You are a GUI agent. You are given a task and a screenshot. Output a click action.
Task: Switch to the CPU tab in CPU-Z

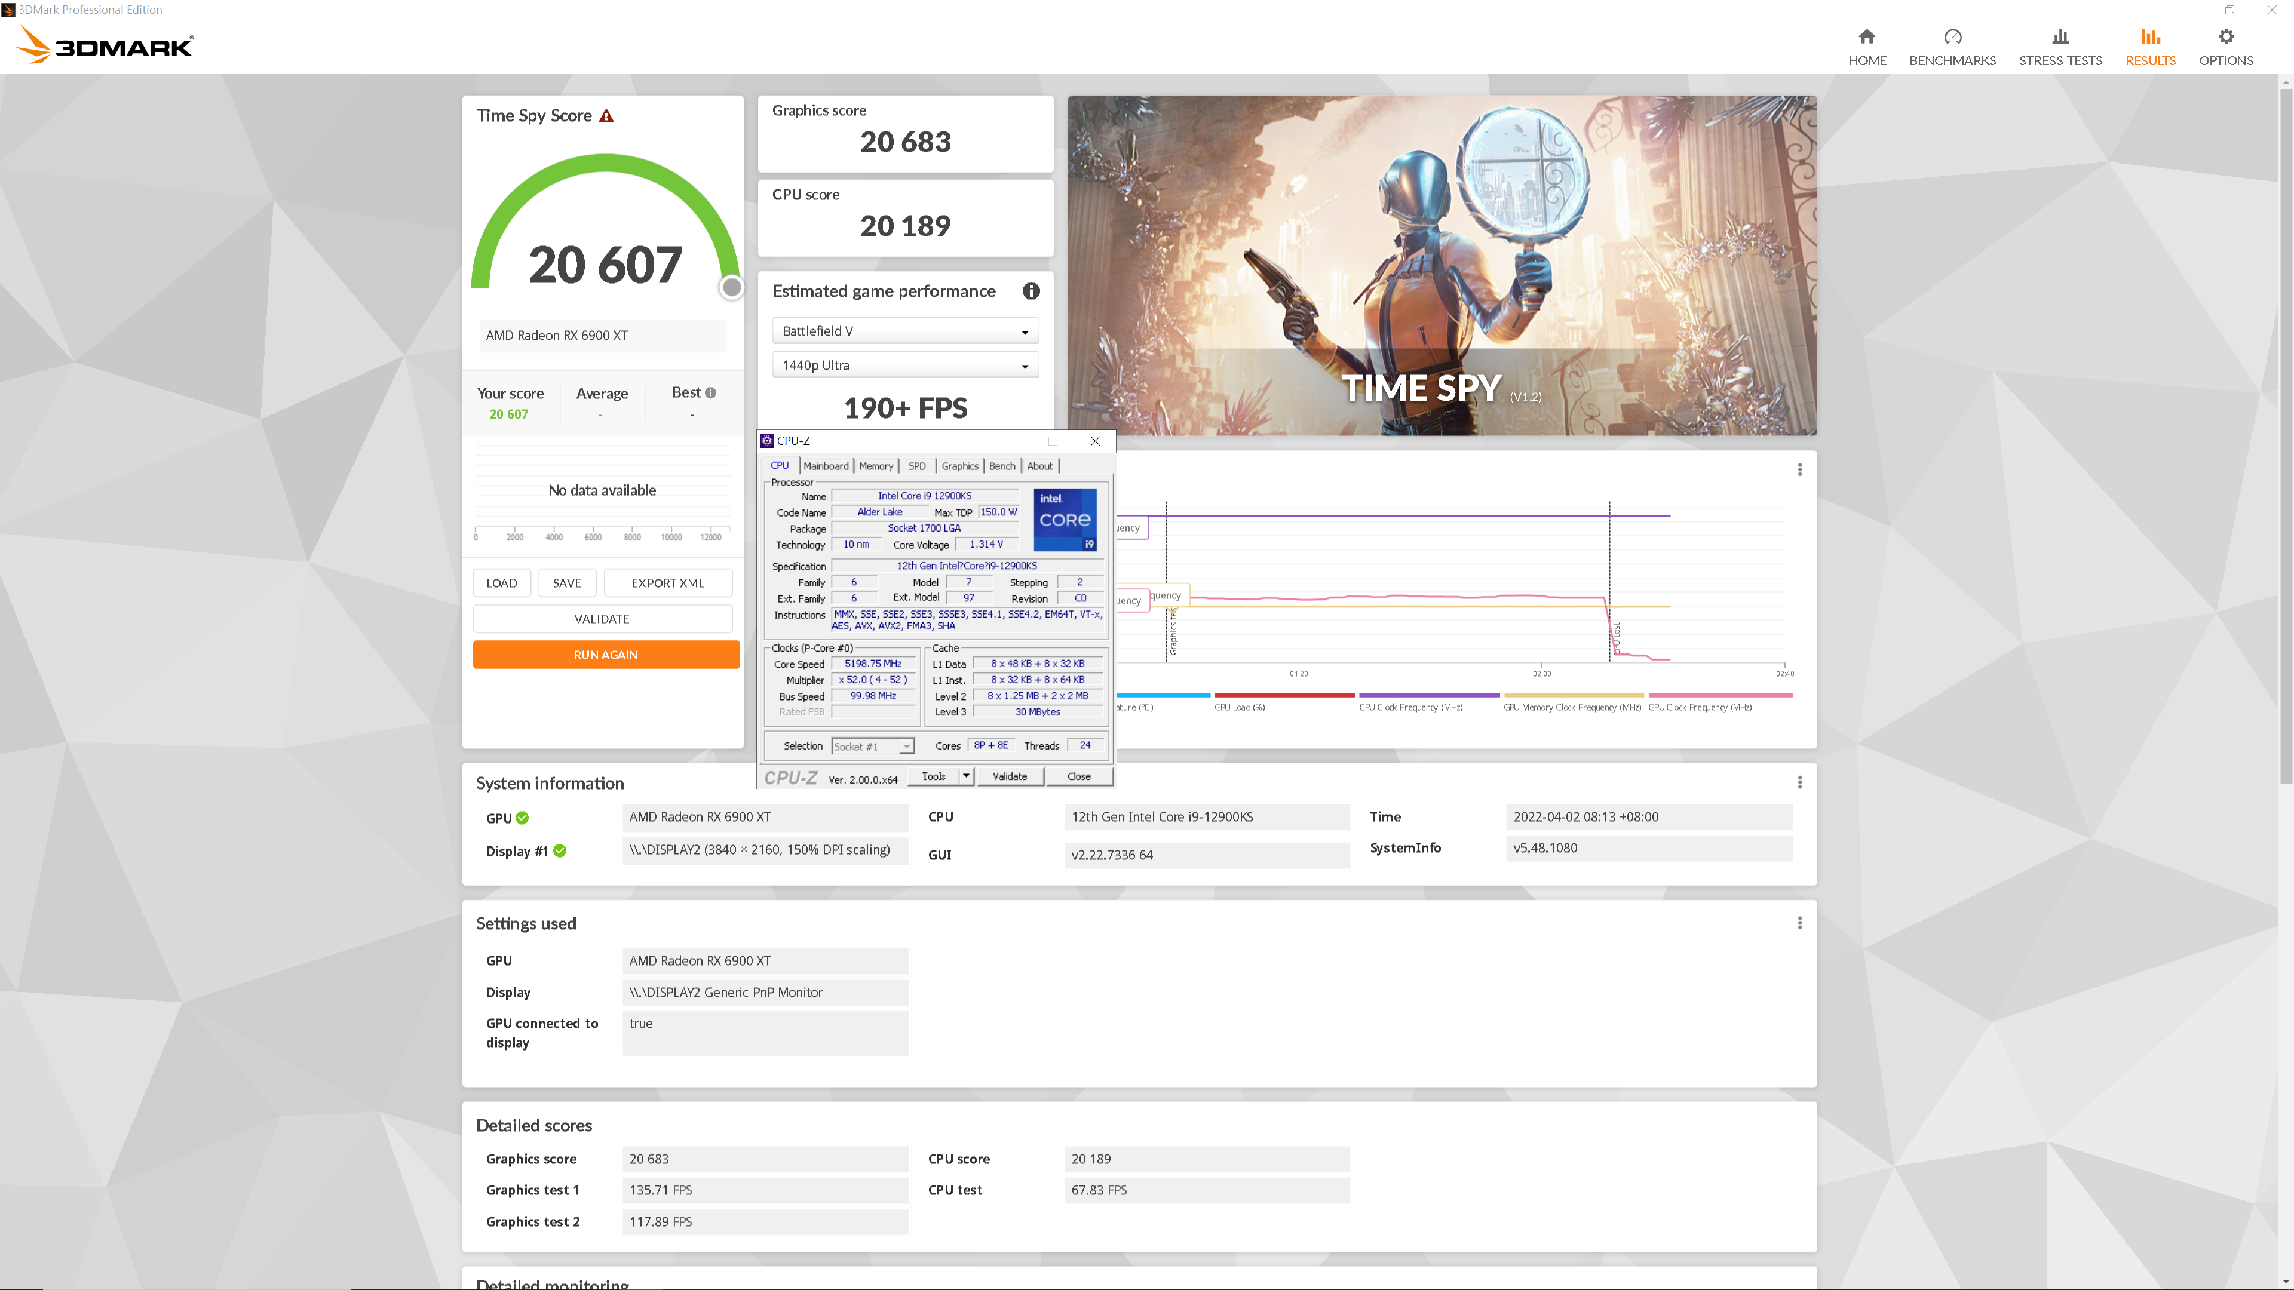(779, 466)
